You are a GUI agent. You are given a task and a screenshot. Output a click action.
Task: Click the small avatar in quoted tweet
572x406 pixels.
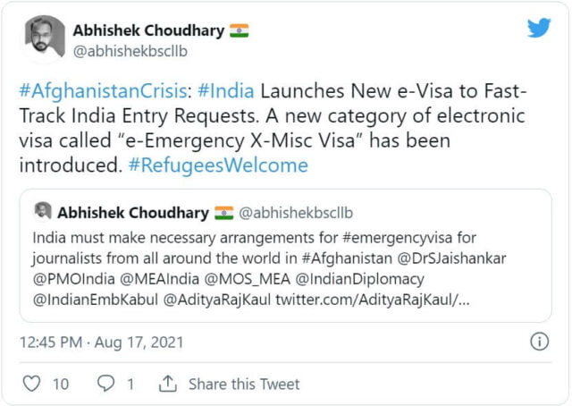point(42,211)
